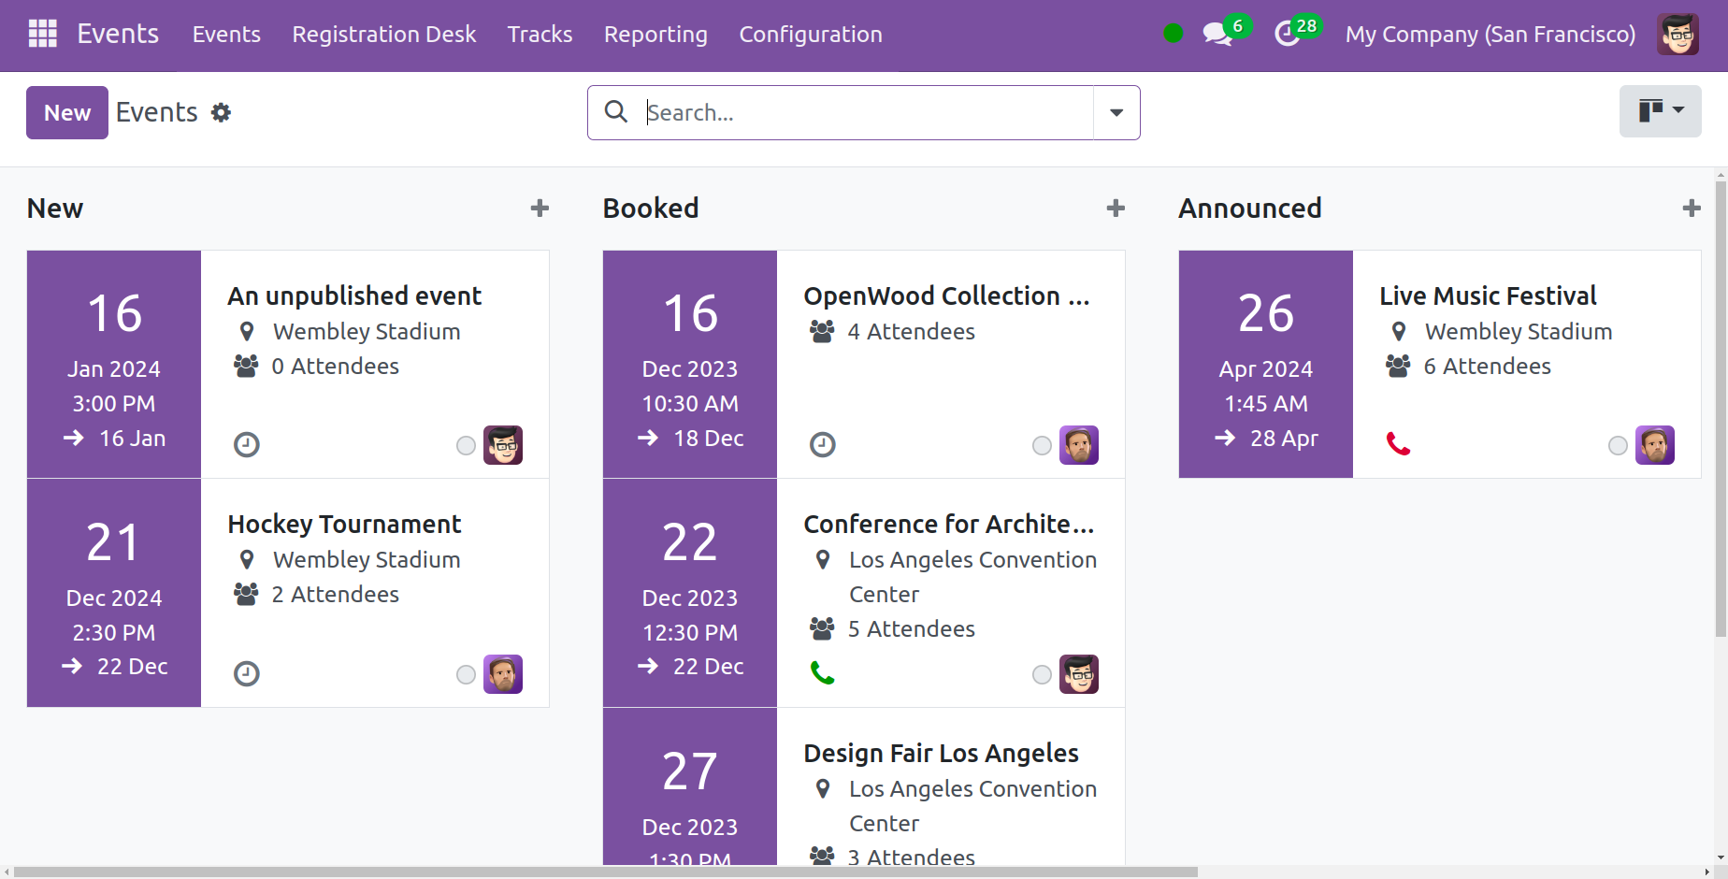Open the Reporting menu

coord(655,35)
